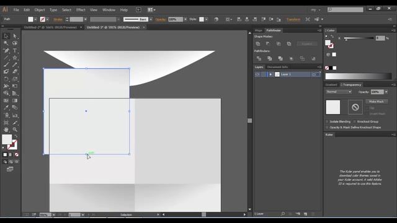
Task: Enable Isolate Blending checkbox
Action: (x=327, y=121)
